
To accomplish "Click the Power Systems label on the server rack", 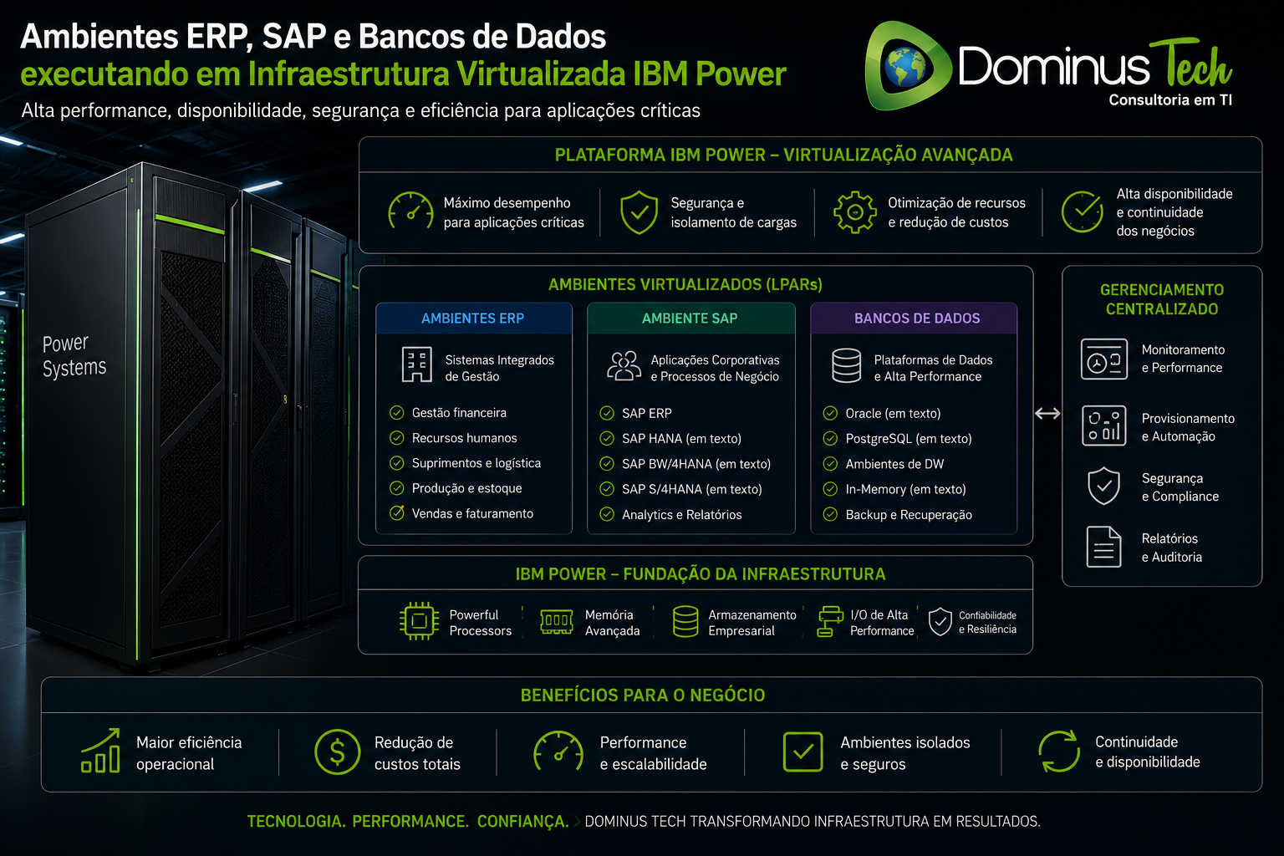I will pyautogui.click(x=74, y=355).
